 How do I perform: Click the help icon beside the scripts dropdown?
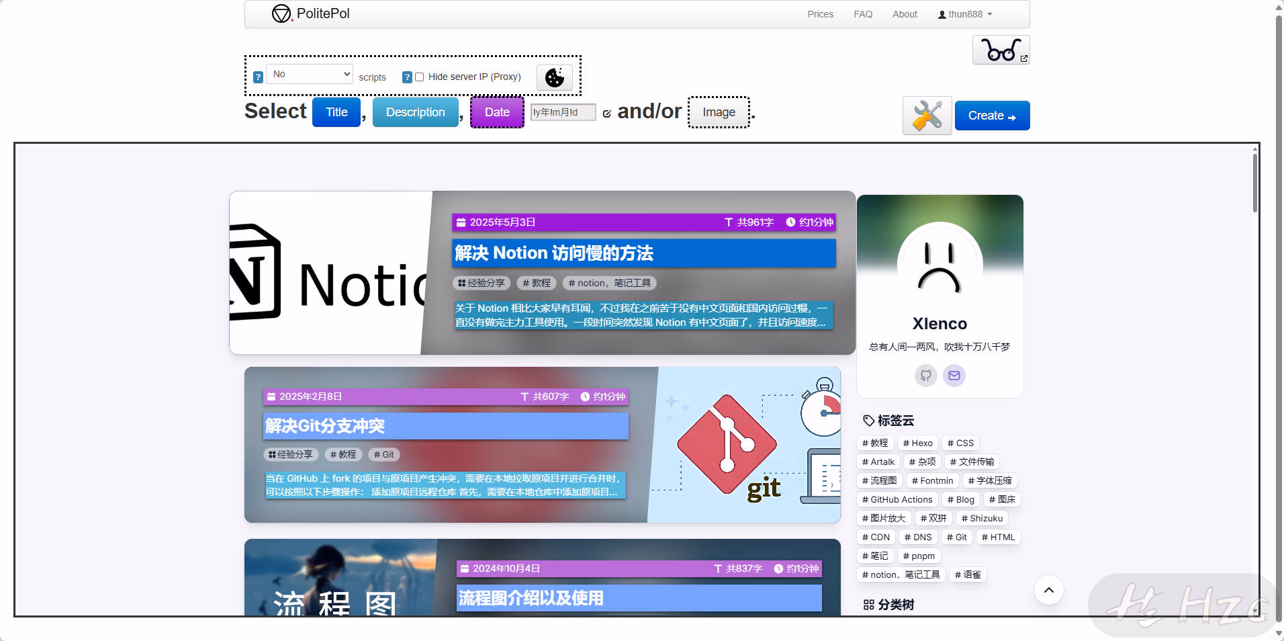click(258, 77)
